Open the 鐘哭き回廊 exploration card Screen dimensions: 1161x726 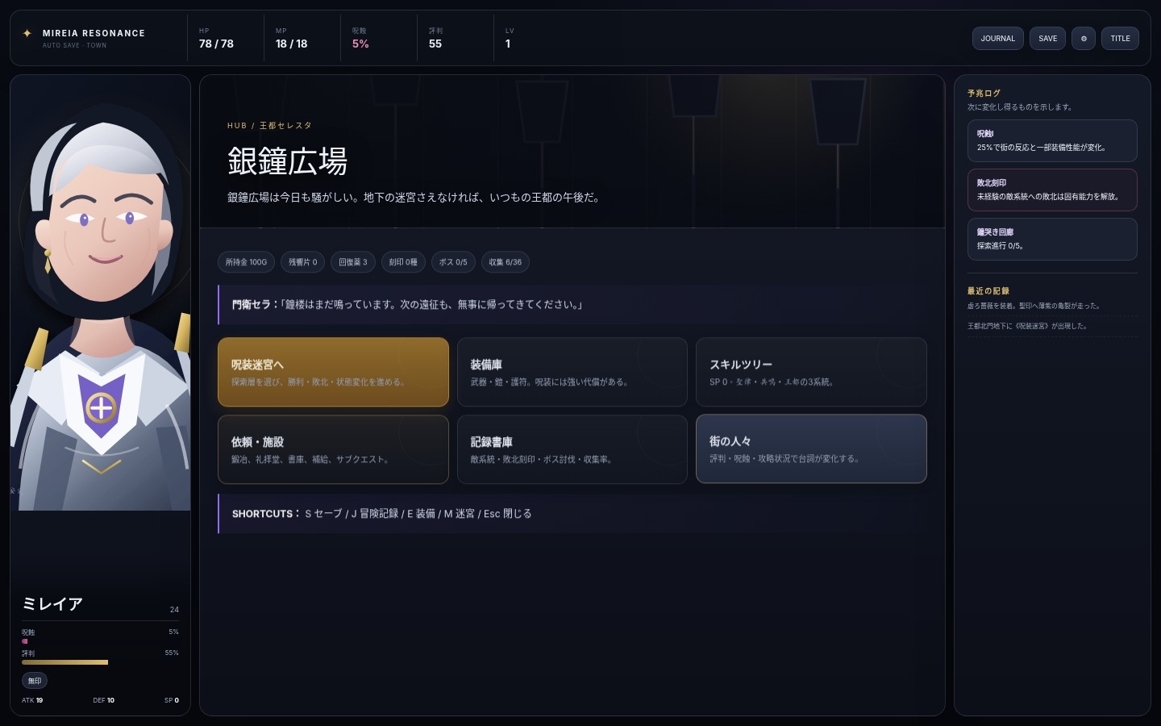click(1052, 239)
